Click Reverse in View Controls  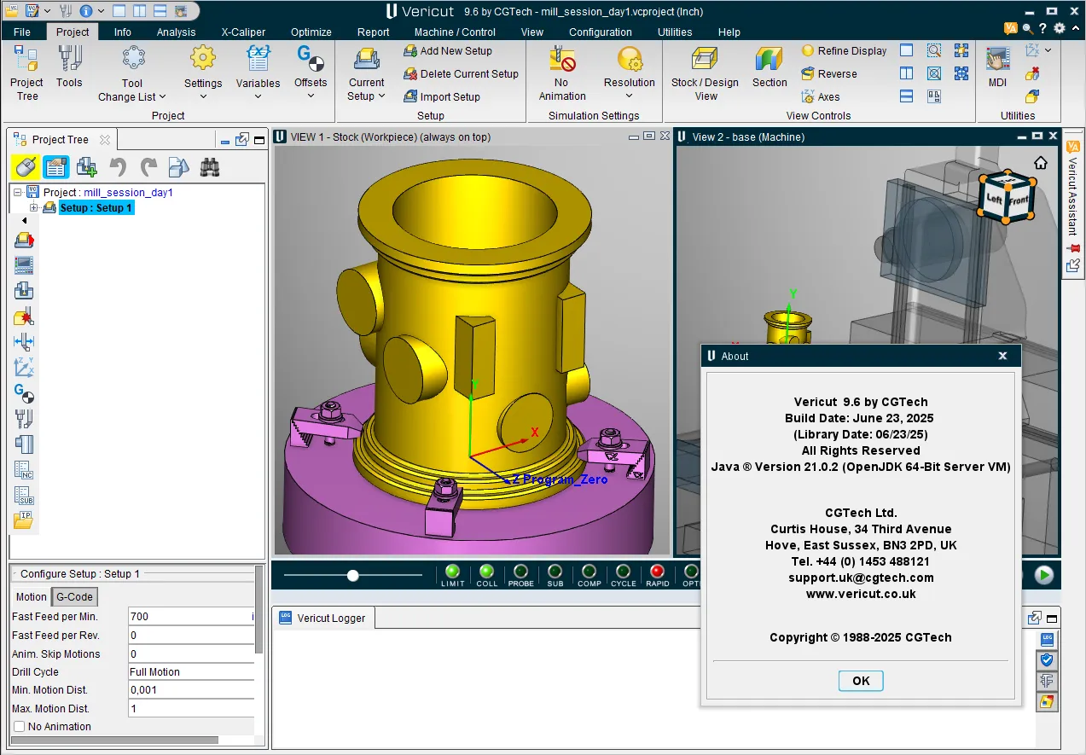click(828, 74)
